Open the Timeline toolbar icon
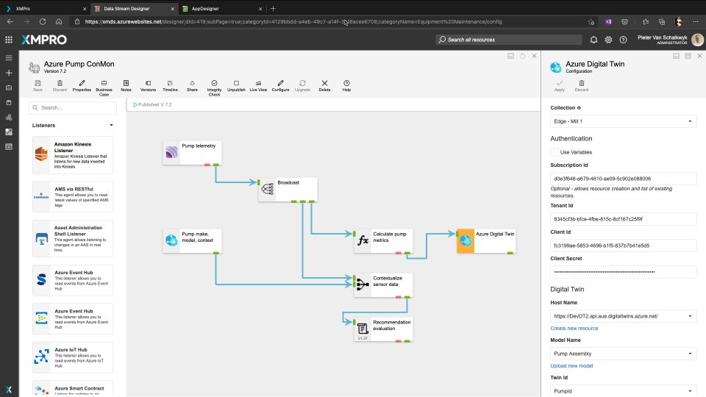 pos(170,85)
